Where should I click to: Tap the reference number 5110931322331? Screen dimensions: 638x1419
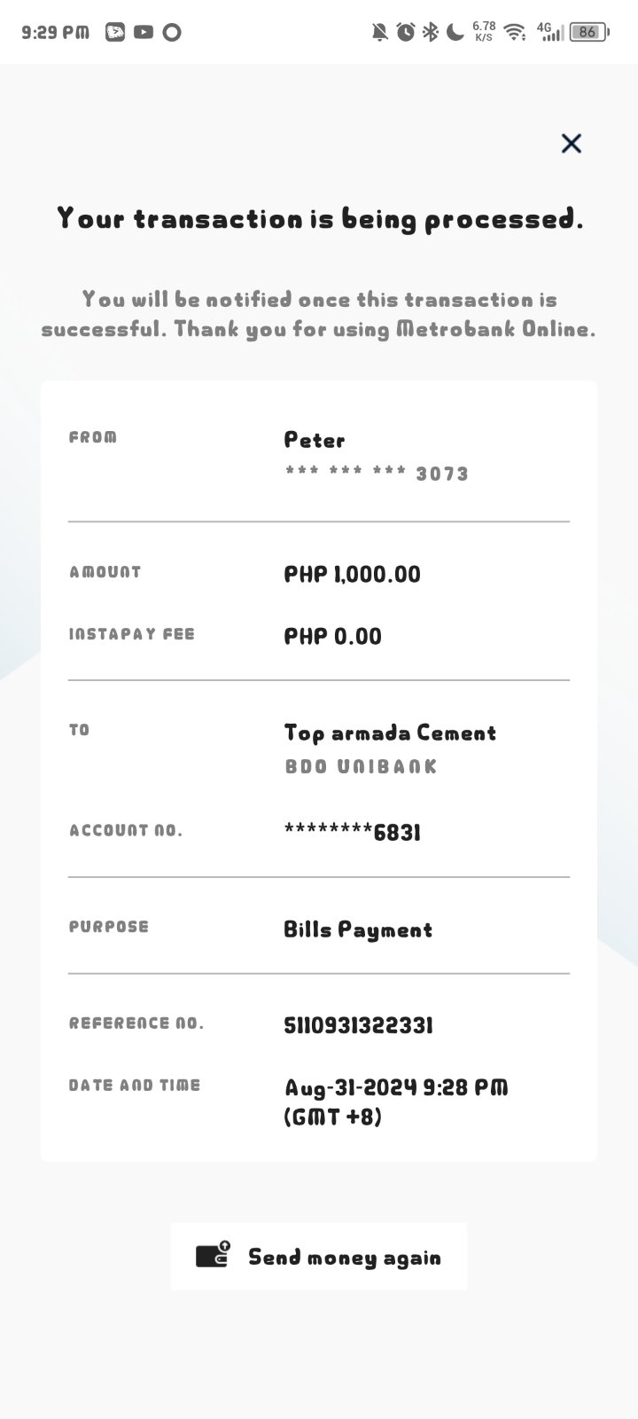pos(358,1025)
